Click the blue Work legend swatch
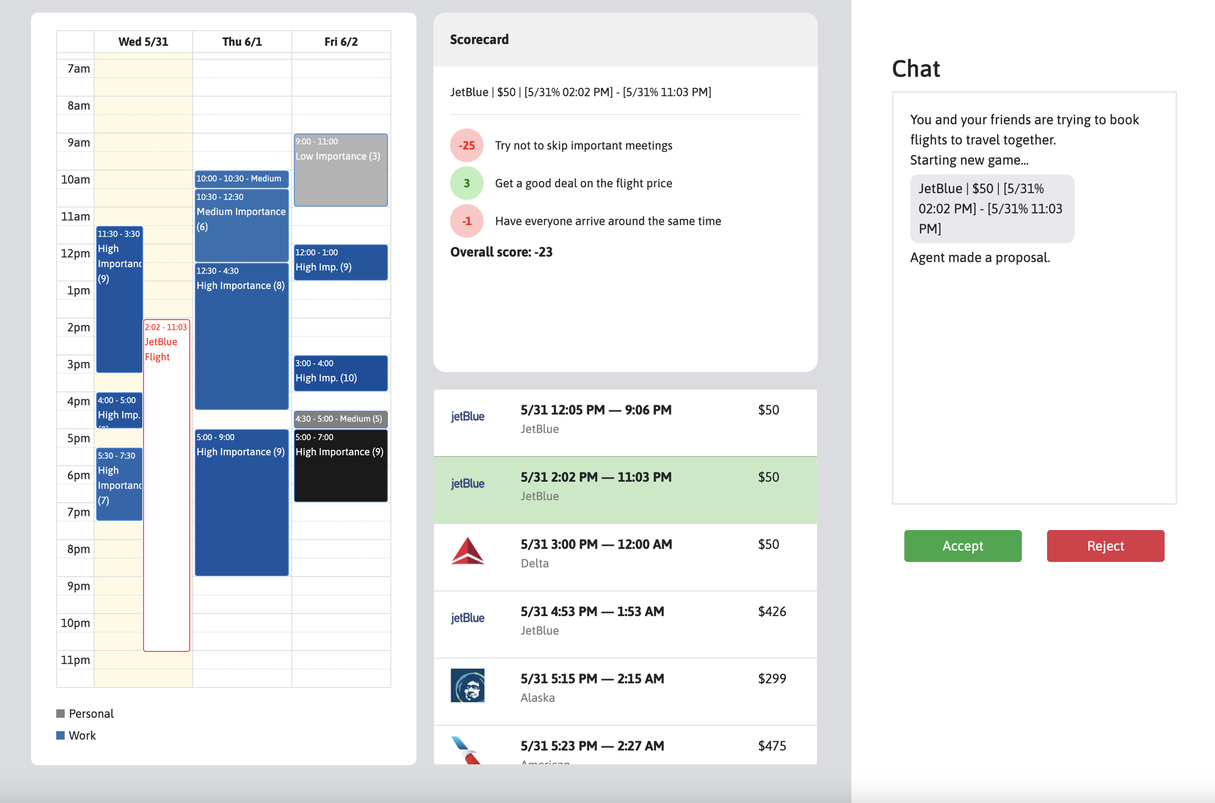Viewport: 1215px width, 803px height. click(60, 736)
